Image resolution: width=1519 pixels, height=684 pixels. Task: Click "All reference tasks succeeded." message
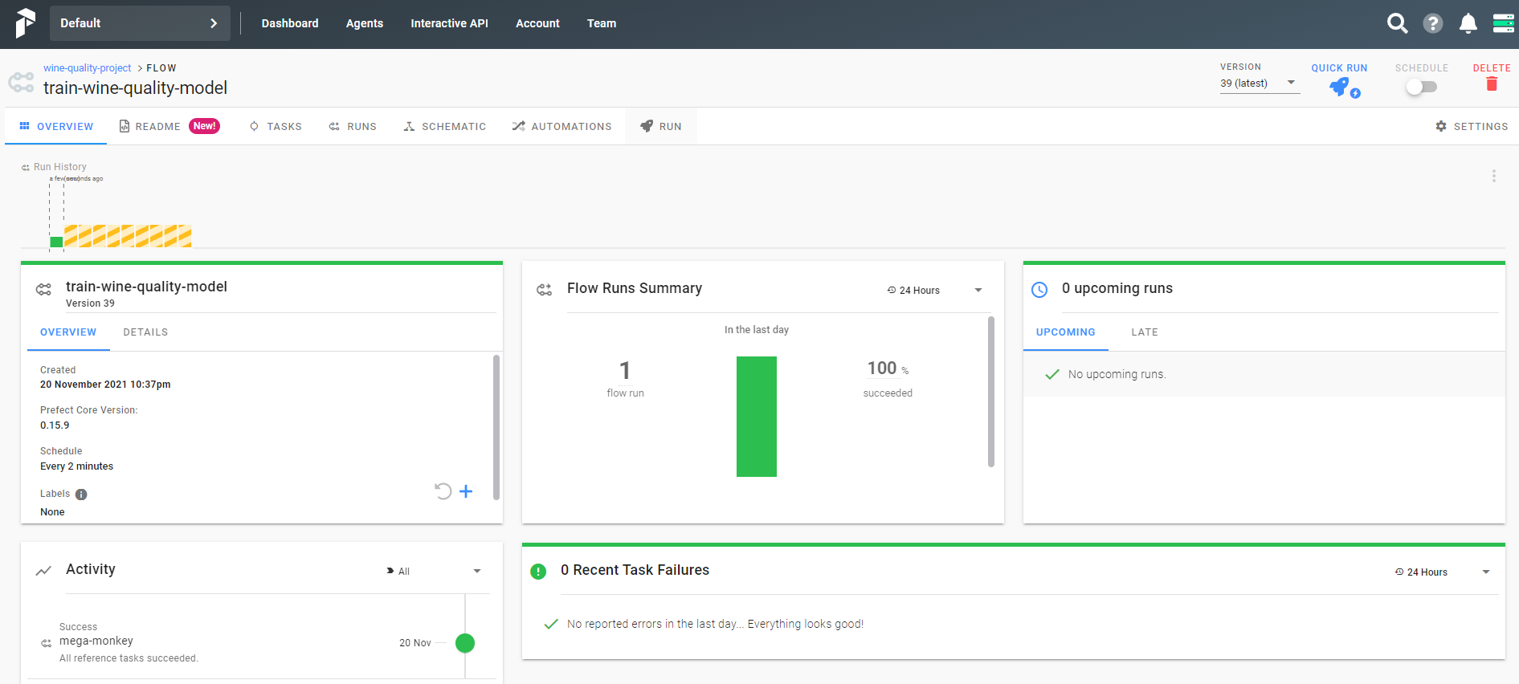tap(129, 658)
